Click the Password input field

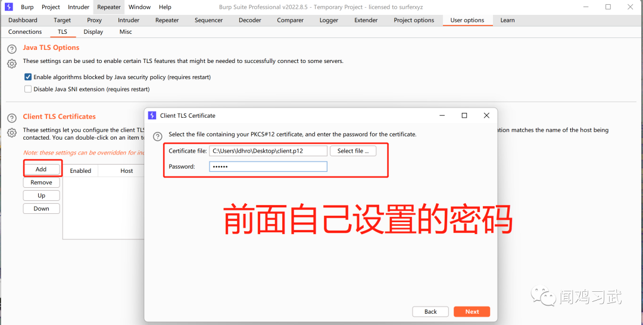(x=268, y=166)
